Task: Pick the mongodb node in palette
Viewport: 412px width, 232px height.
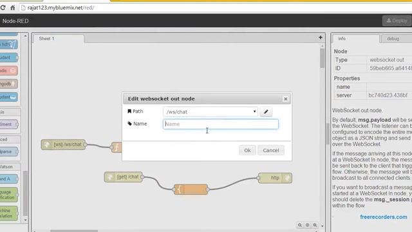Action: 8,84
